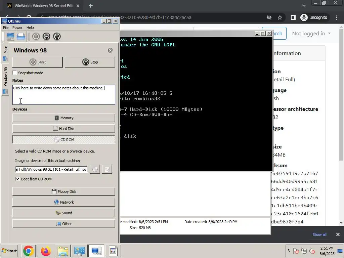Viewport: 344px width, 258px height.
Task: Click the QtEmu taskbar icon
Action: point(96,251)
